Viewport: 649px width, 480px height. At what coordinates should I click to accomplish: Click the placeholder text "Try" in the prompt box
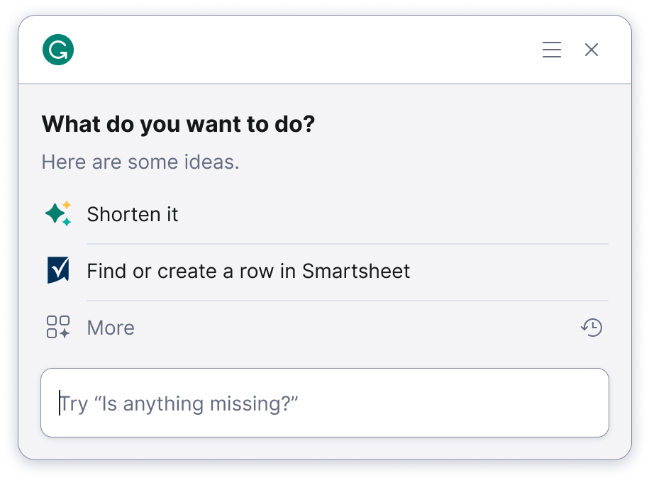click(x=74, y=403)
